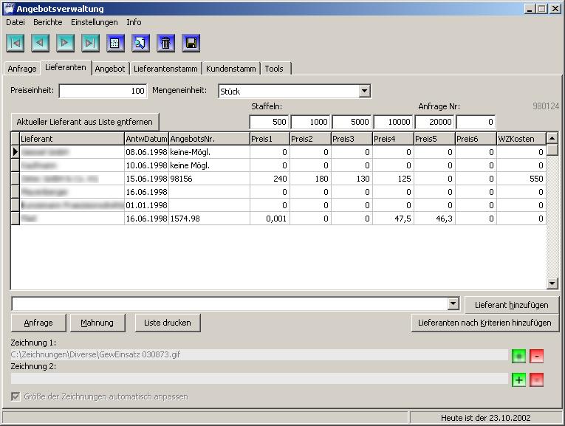Switch to the Angebot tab

[110, 69]
